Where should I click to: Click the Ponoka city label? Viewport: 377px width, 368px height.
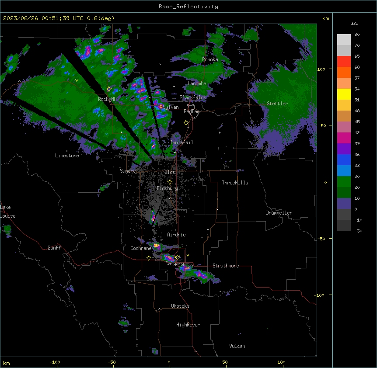[x=210, y=59]
